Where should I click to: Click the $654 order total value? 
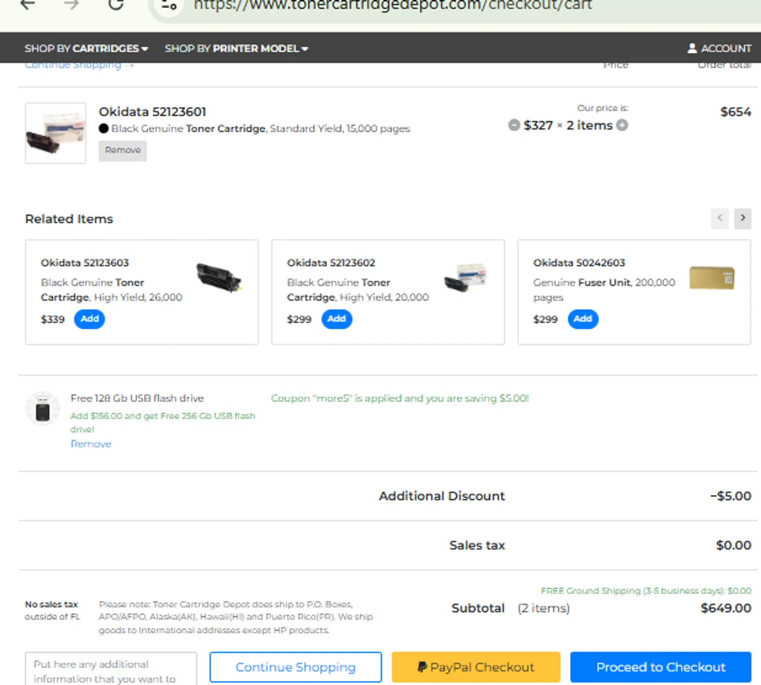pos(736,112)
